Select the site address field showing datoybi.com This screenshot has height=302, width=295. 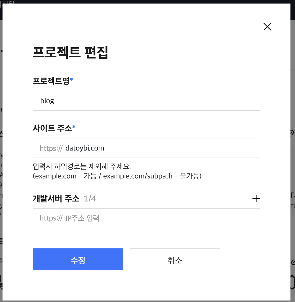point(146,148)
